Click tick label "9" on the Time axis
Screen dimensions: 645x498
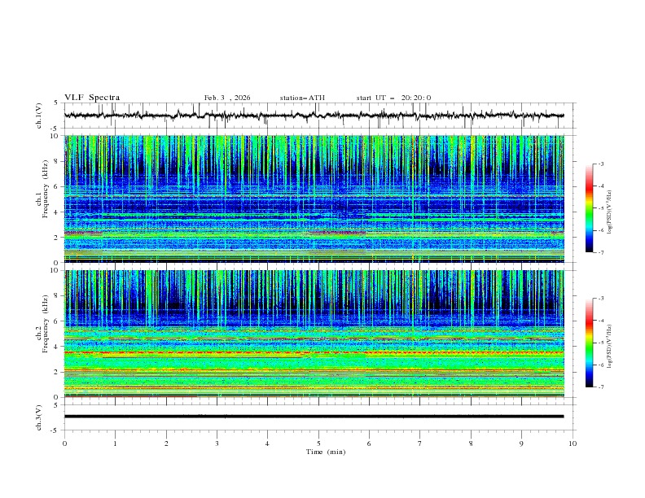pos(521,443)
